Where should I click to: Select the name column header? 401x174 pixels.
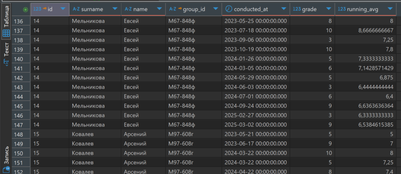click(x=143, y=9)
